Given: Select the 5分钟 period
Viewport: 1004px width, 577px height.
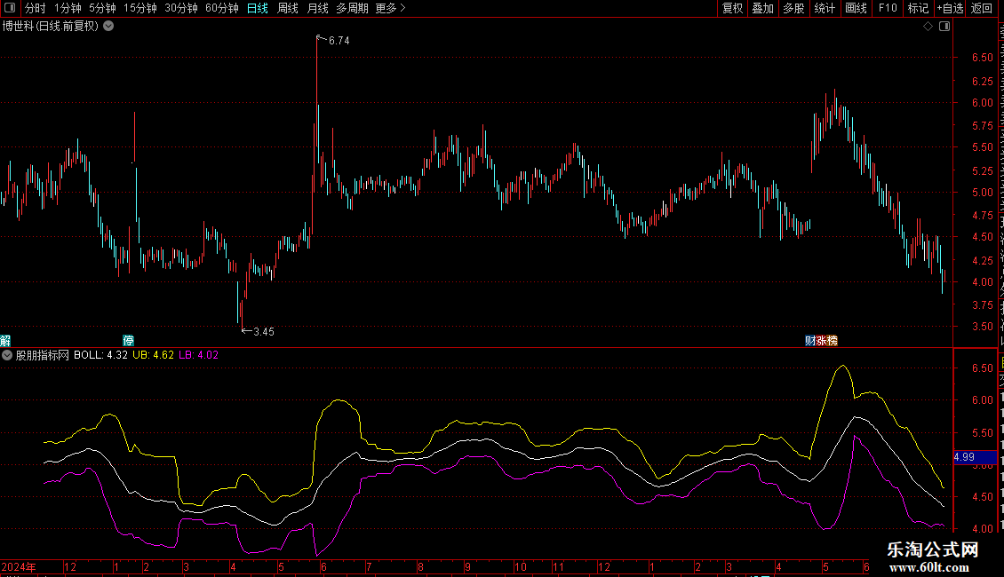Looking at the screenshot, I should [102, 8].
